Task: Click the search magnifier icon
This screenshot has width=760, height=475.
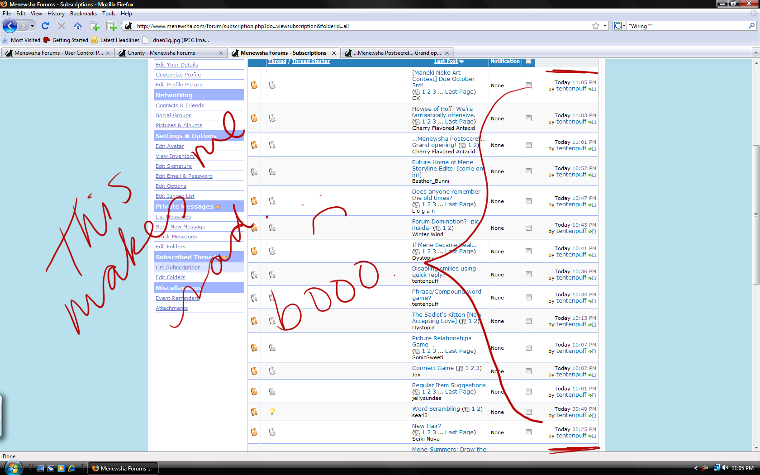Action: click(x=752, y=26)
